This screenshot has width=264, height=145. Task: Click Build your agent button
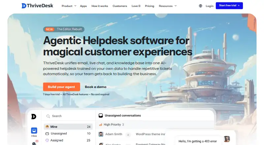(61, 87)
